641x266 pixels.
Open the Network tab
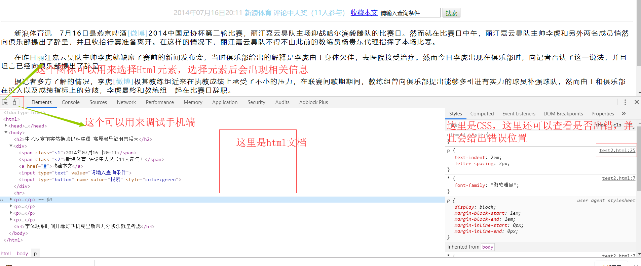[126, 102]
